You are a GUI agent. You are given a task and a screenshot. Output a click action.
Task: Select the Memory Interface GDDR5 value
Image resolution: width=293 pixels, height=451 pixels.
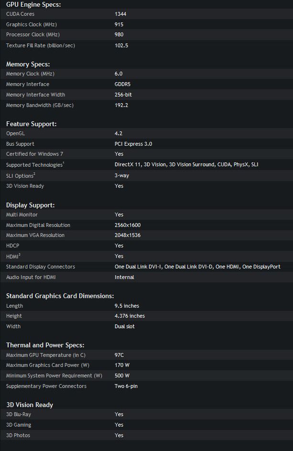point(122,84)
